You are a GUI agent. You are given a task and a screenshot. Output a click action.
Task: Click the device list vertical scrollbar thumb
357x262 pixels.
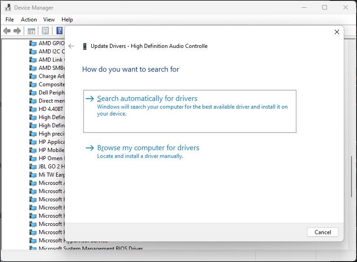tap(351, 177)
